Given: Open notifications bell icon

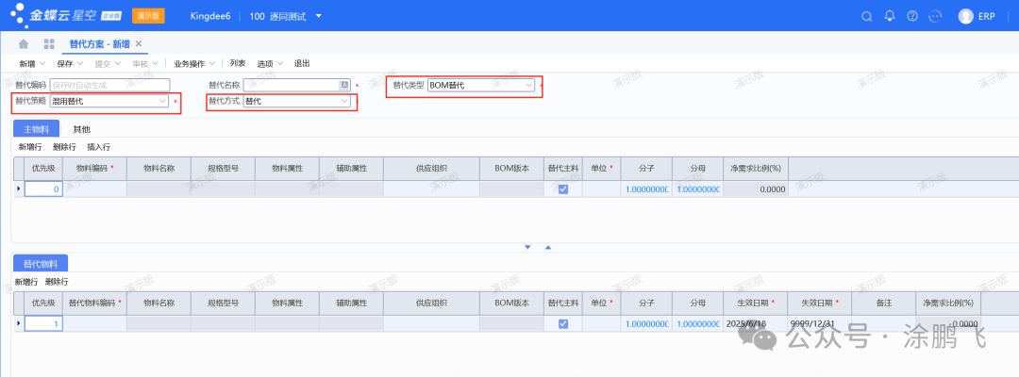Looking at the screenshot, I should tap(890, 16).
